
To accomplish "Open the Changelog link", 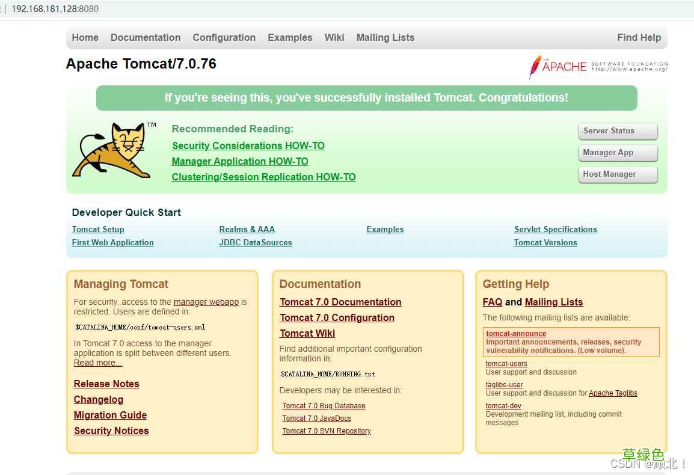I will coord(98,400).
